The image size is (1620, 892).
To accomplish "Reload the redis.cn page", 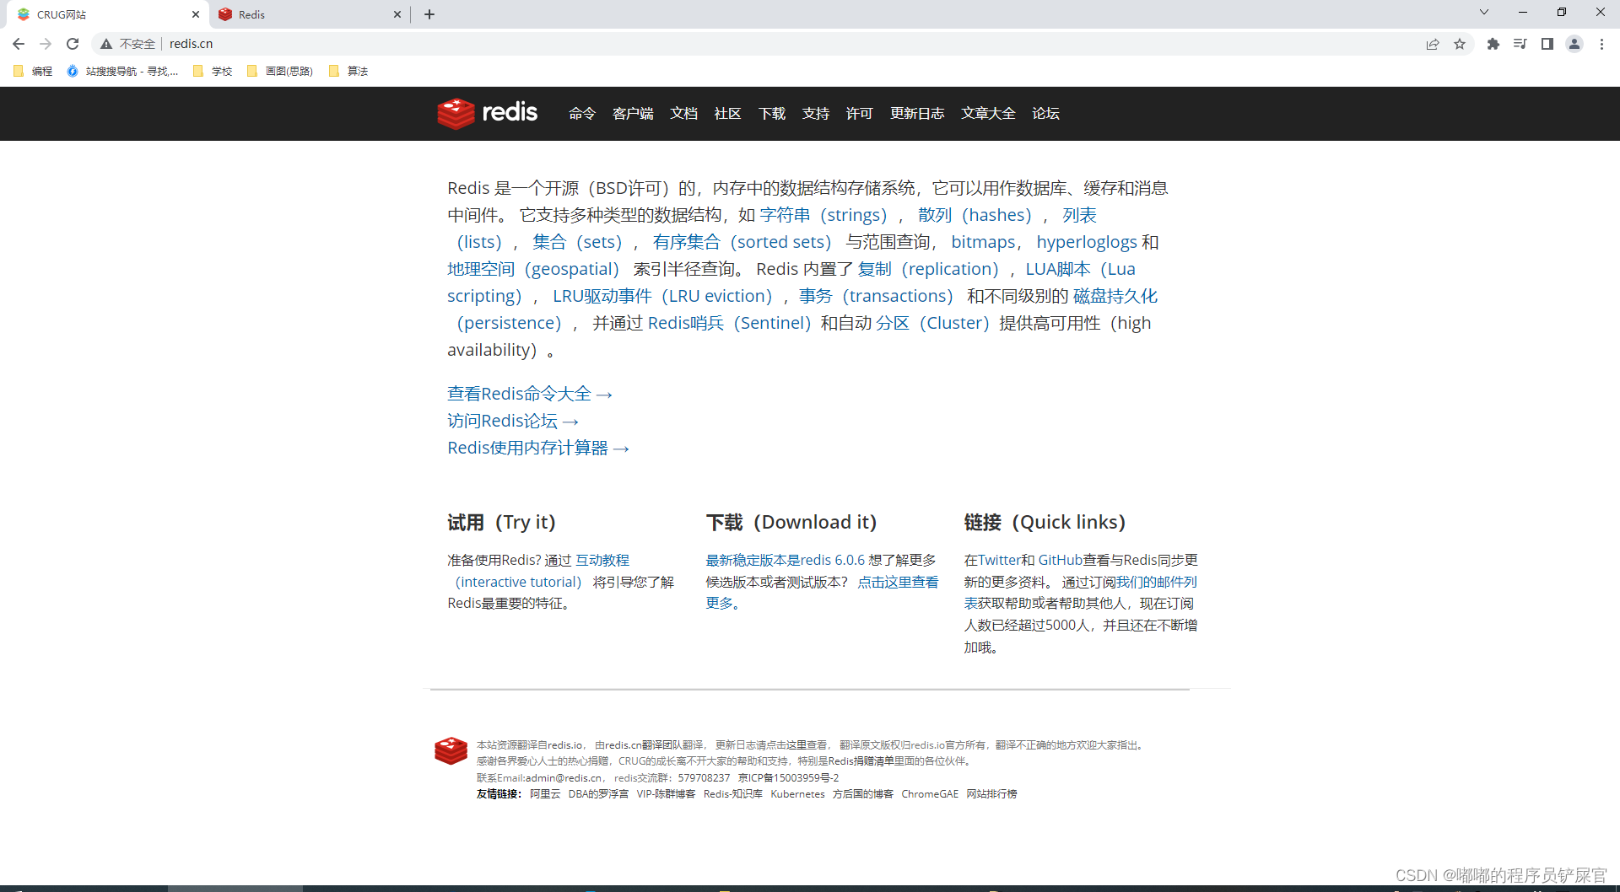I will click(x=73, y=44).
